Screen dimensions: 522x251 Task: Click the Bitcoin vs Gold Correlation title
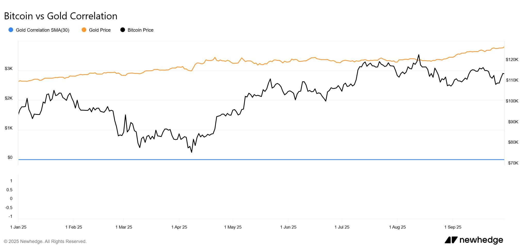coord(61,16)
